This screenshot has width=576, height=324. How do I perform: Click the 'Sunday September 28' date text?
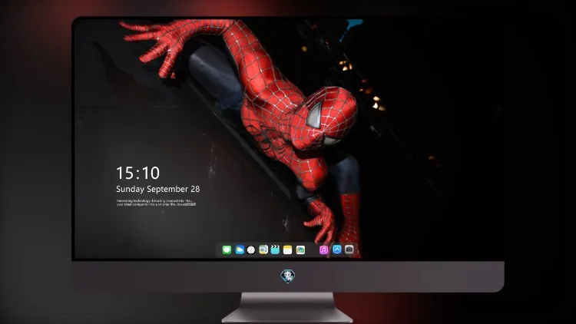pos(158,189)
